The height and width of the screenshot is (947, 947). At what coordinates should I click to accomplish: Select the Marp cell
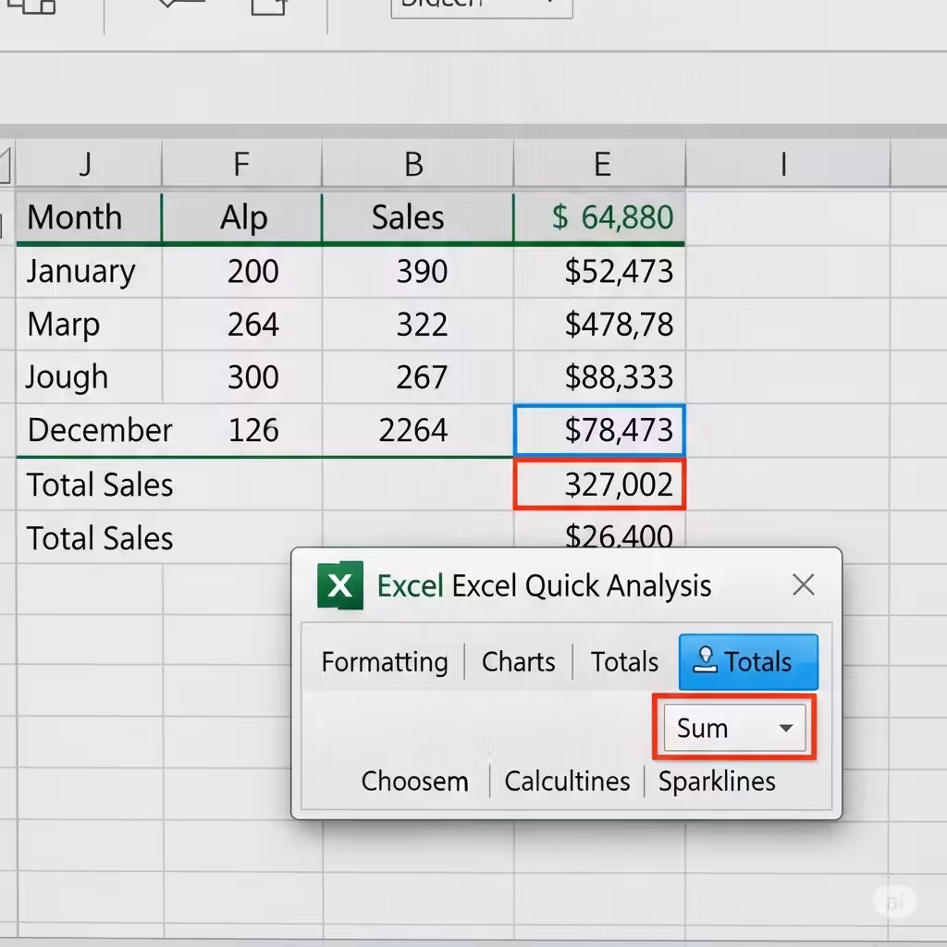pos(89,325)
